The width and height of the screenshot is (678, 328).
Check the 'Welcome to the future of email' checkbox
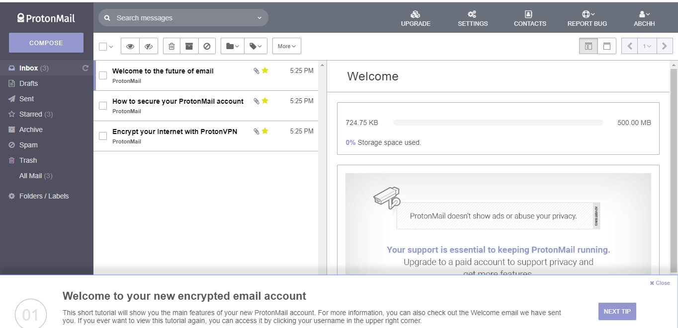point(103,75)
